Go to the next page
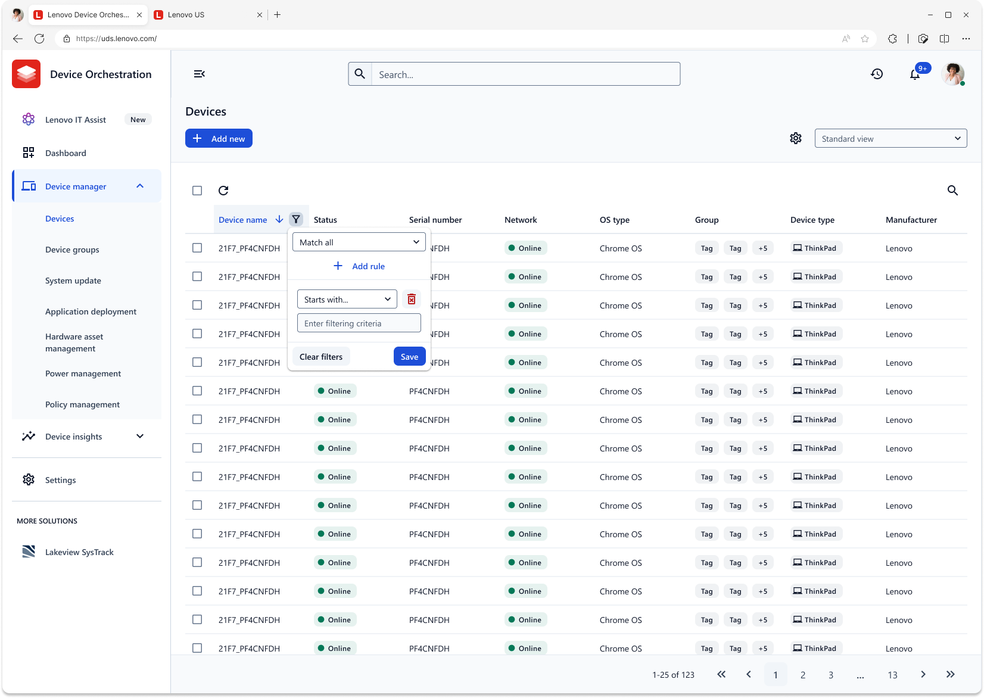 click(923, 674)
